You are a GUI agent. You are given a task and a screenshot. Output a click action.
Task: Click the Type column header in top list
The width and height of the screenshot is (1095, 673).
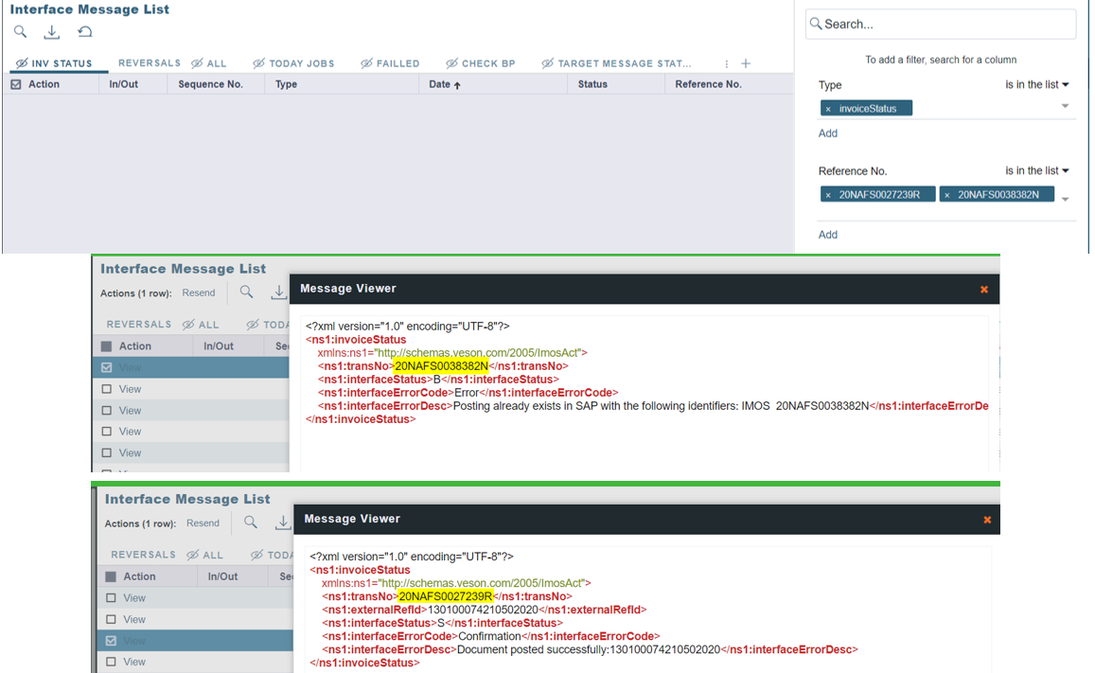point(286,84)
